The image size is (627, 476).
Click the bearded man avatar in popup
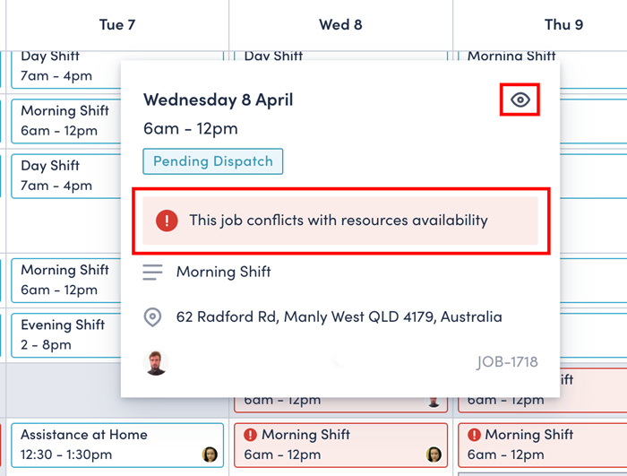tap(156, 363)
